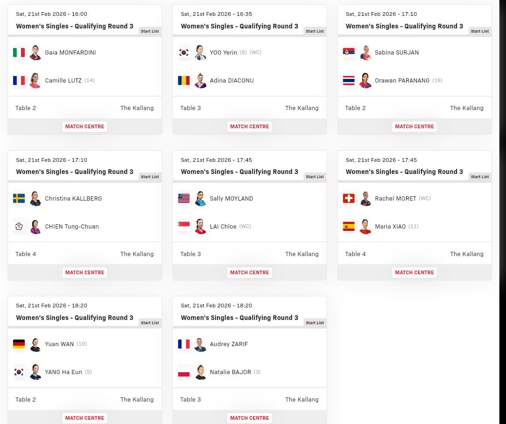Image resolution: width=506 pixels, height=424 pixels.
Task: Open Start List for Moret vs Xiao match
Action: tap(479, 177)
